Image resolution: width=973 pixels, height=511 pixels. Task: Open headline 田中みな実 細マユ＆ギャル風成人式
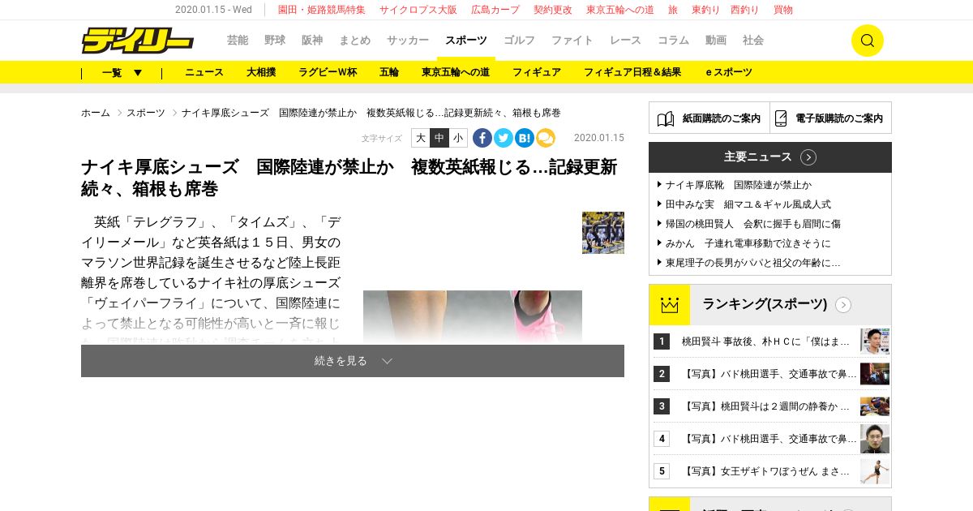[748, 204]
